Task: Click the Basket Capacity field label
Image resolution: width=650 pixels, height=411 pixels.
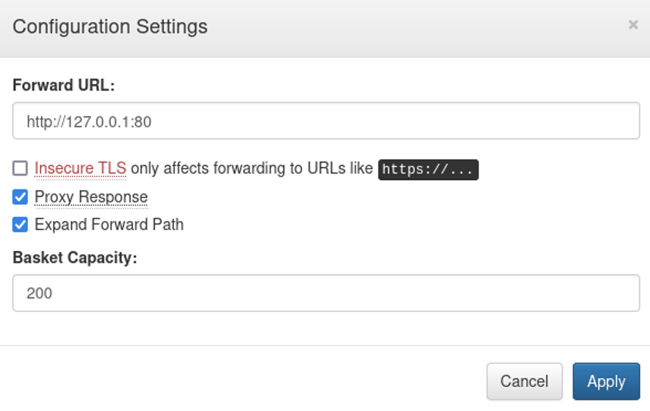Action: 75,258
